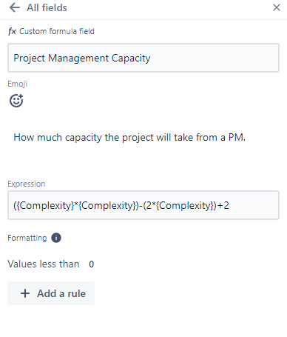
Task: Edit the rule threshold value 0
Action: [91, 264]
